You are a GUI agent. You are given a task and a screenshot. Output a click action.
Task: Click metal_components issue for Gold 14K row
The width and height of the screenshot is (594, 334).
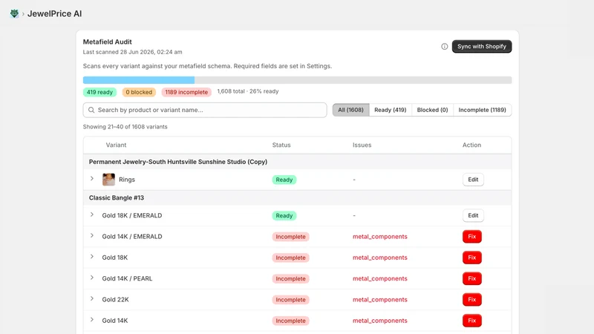click(380, 321)
